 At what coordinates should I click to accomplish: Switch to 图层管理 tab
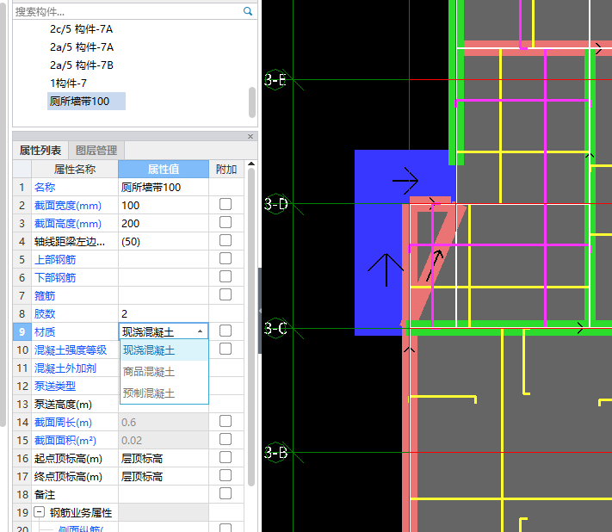pos(96,151)
